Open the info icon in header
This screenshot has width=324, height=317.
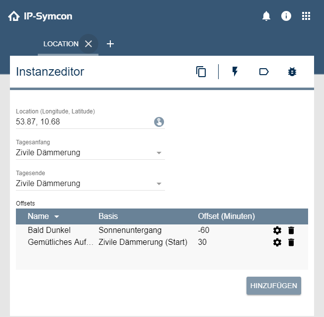pos(286,16)
